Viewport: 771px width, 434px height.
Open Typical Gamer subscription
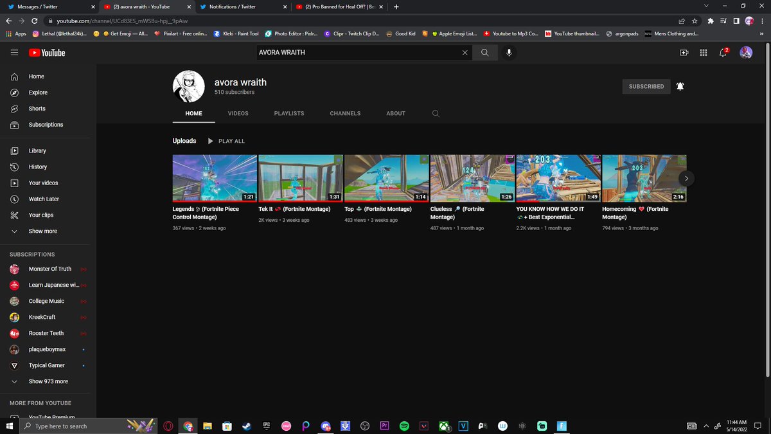(x=48, y=365)
